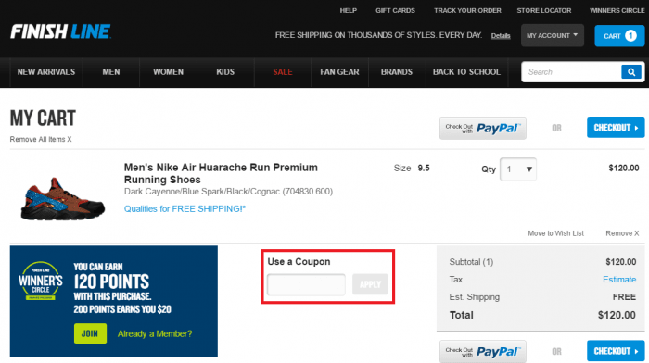Move the shoes to Wish List
Screen dimensions: 649x363
click(556, 233)
